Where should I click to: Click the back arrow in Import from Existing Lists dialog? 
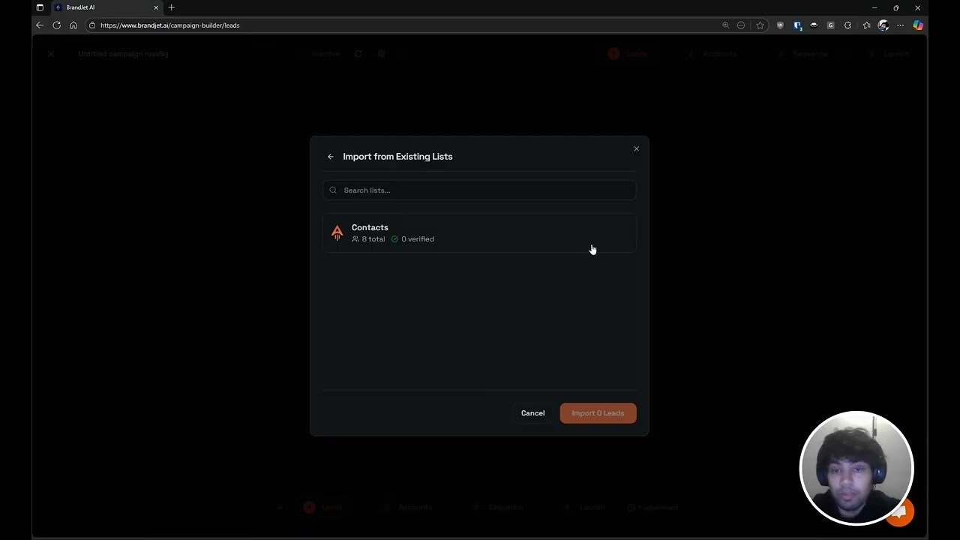point(331,156)
